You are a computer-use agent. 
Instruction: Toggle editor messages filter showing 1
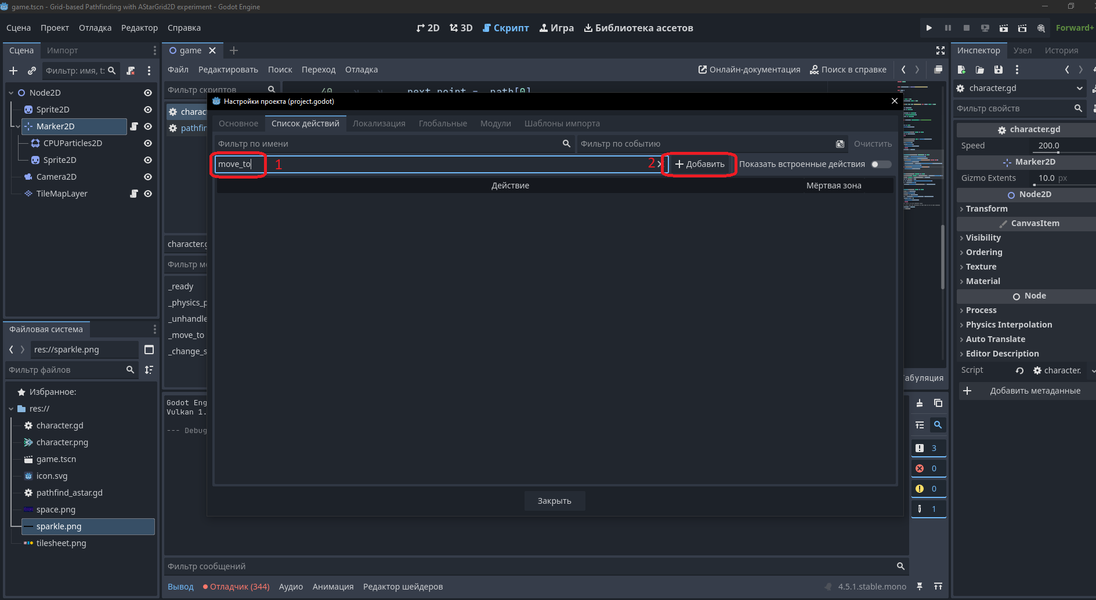tap(928, 509)
